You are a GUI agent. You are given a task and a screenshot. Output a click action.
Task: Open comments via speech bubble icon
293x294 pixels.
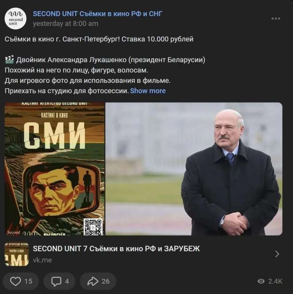[x=56, y=281]
